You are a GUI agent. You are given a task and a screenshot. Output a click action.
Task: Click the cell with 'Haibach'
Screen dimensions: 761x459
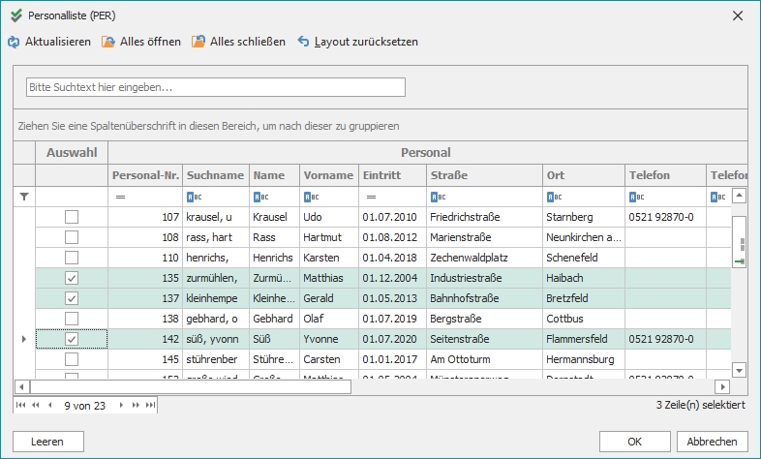(584, 278)
